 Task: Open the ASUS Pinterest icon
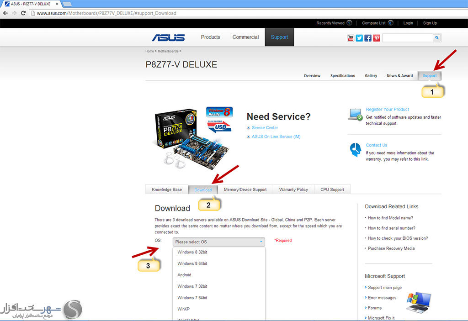point(377,38)
